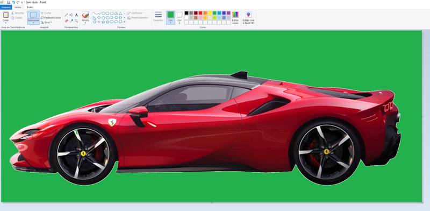Open the Contorno outline dropdown
430x211 pixels.
(135, 13)
